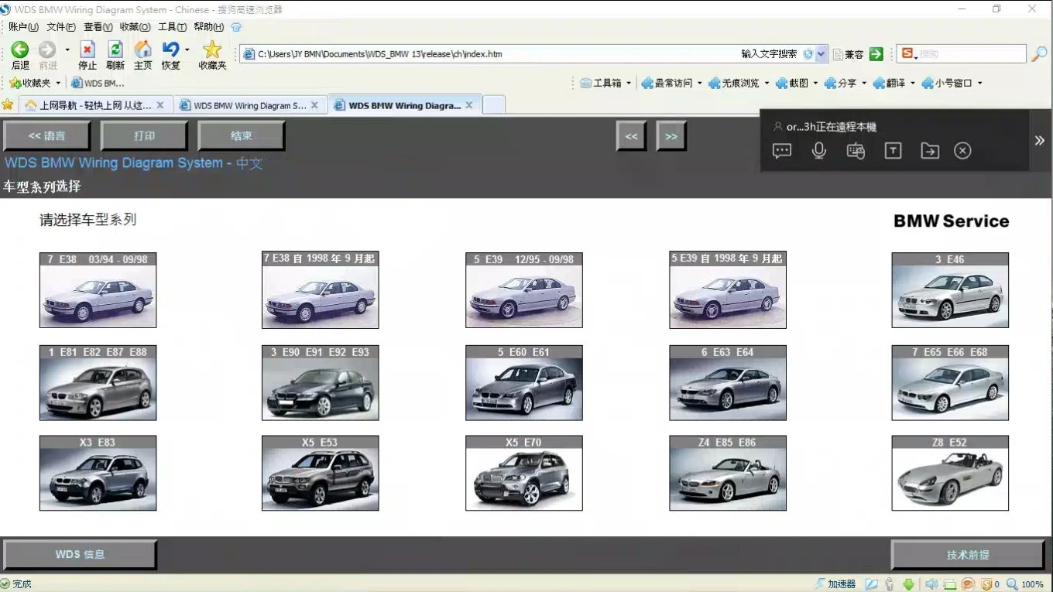Open the 文件(F) menu
The width and height of the screenshot is (1053, 592).
point(61,27)
